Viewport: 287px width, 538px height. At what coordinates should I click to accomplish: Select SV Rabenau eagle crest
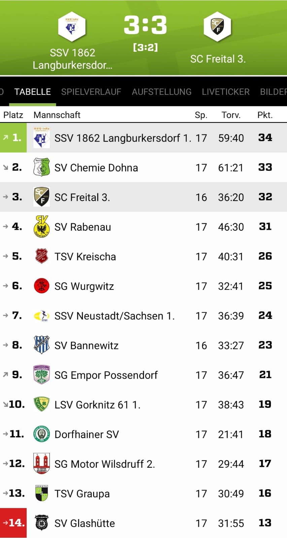coord(42,227)
